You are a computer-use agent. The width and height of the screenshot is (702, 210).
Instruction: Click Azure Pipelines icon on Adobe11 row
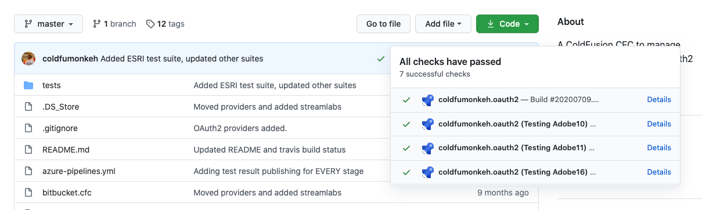428,148
